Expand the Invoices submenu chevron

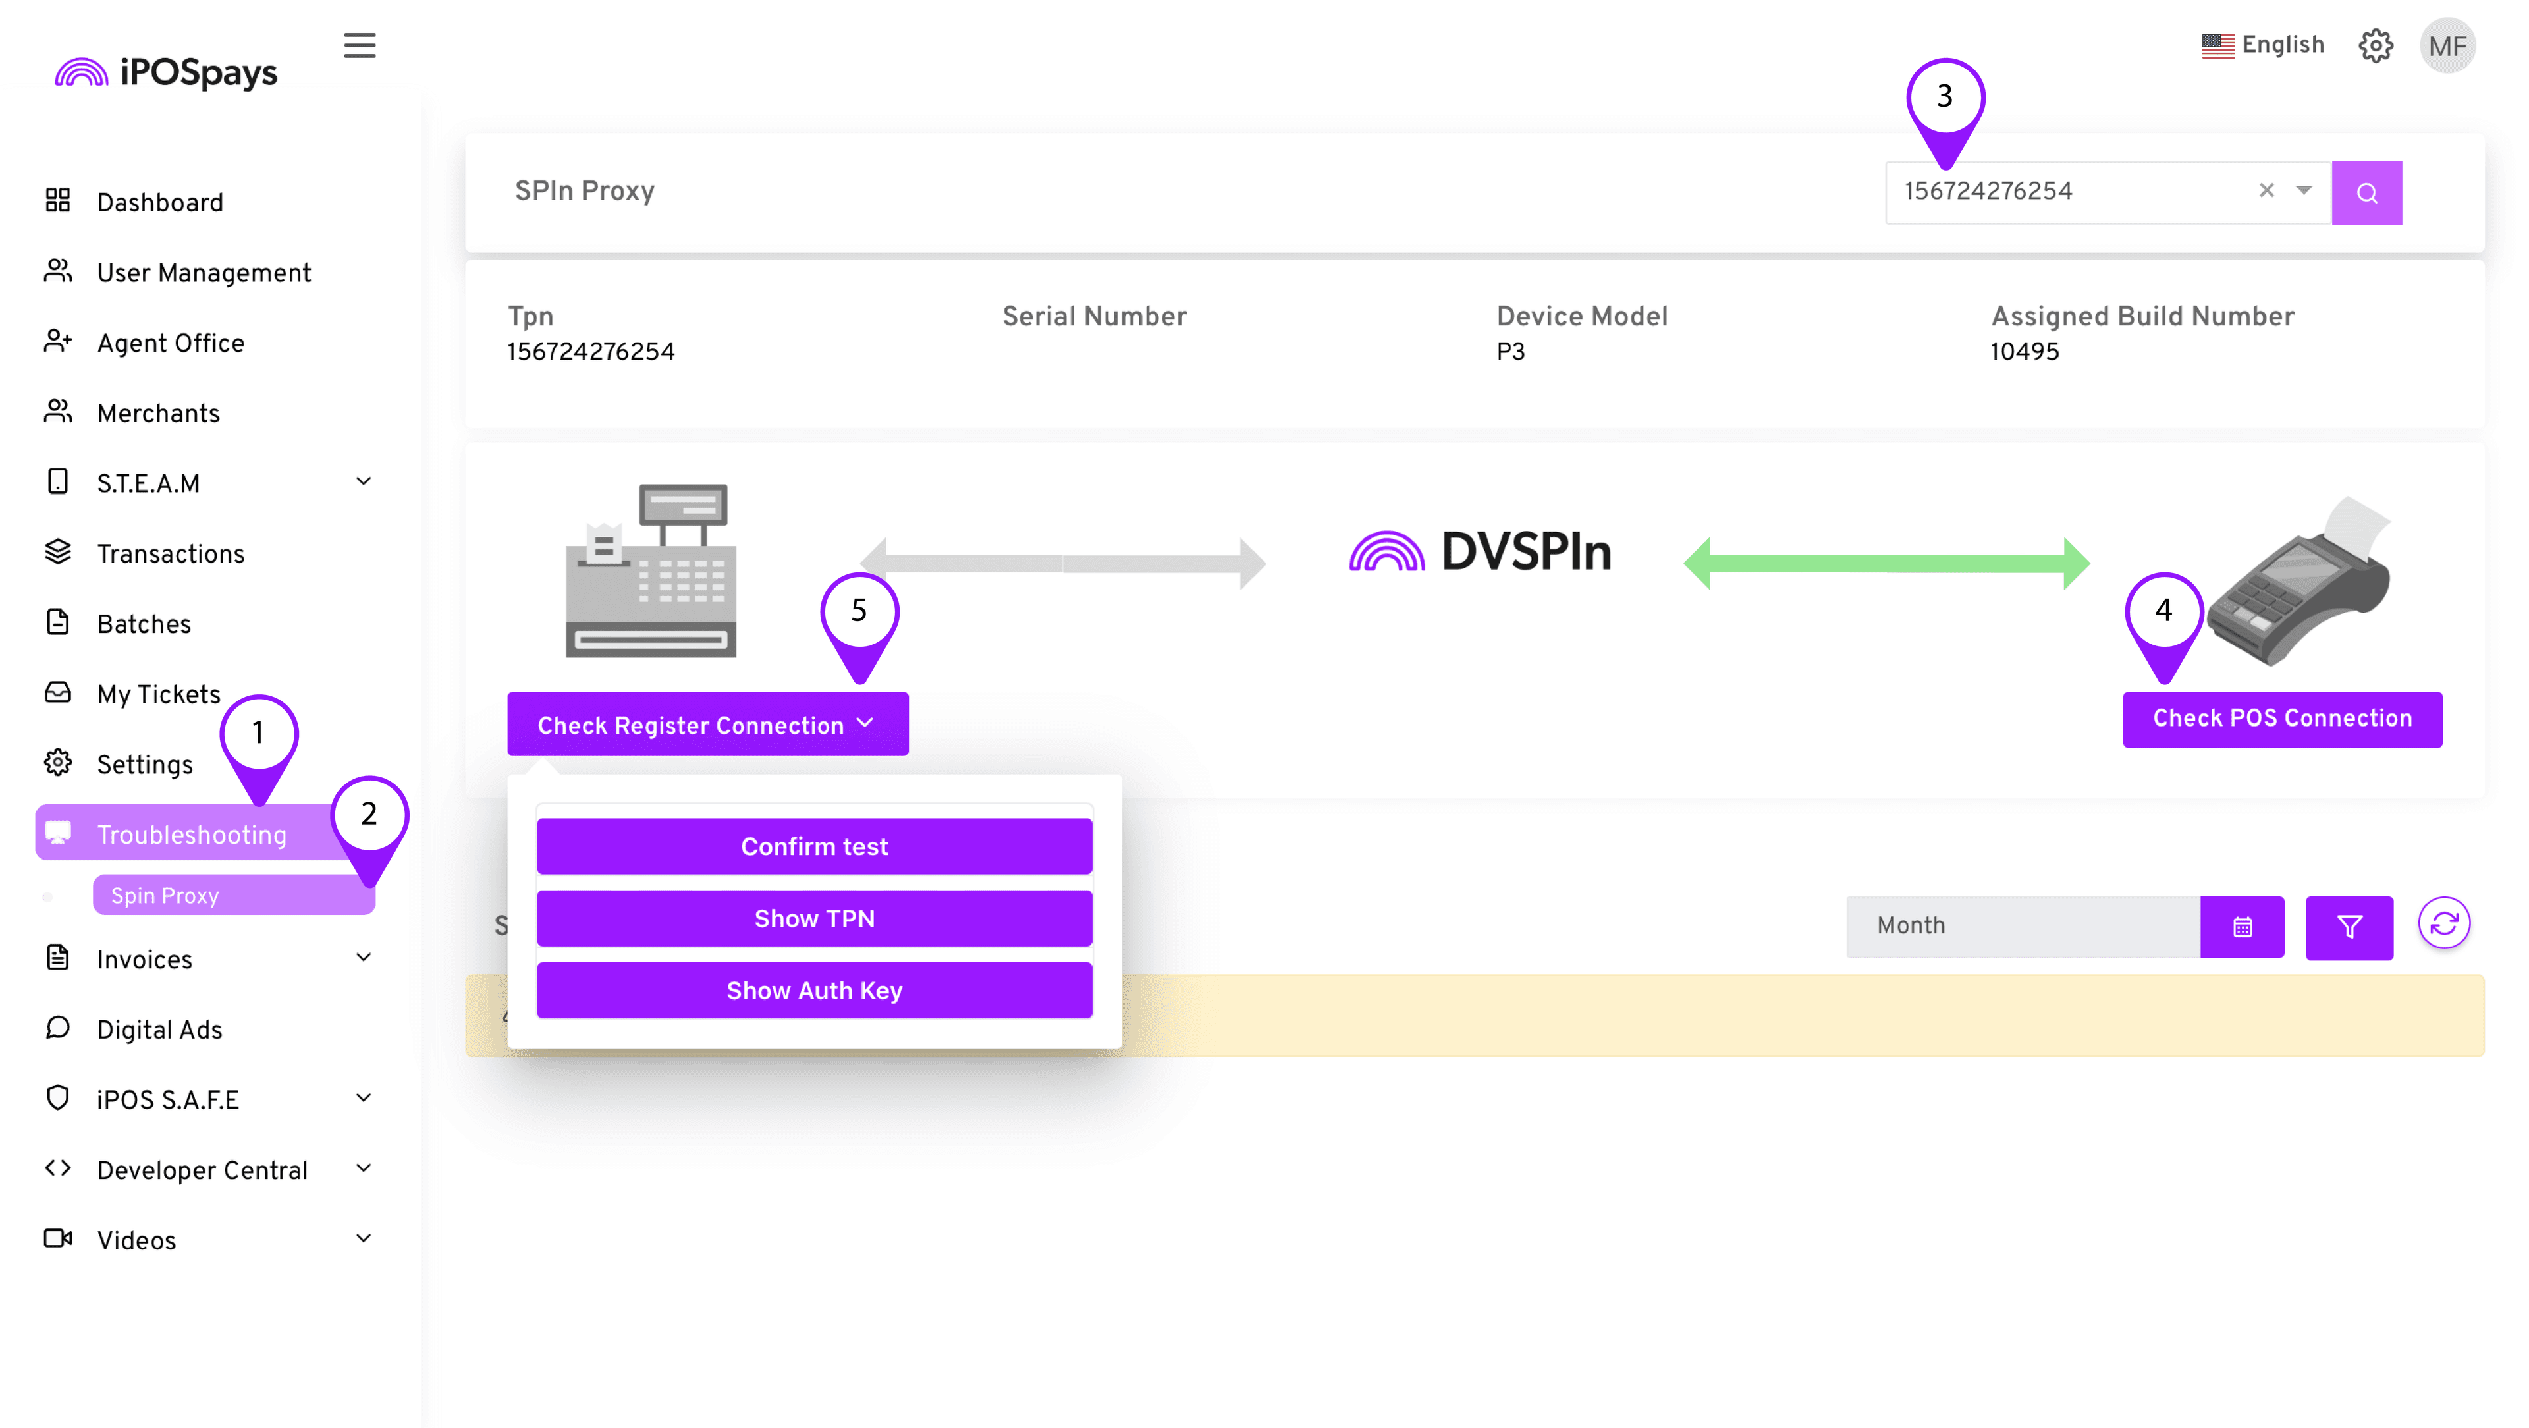point(364,958)
